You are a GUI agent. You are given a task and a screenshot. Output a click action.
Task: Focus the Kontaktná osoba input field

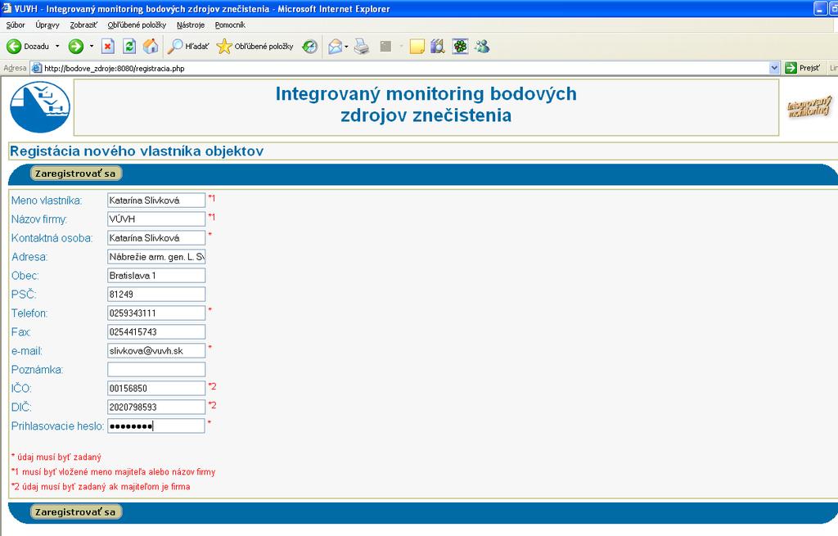point(156,238)
